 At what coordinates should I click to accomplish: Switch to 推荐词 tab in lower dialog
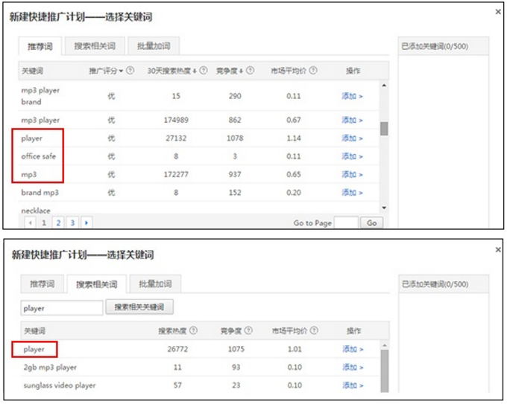coord(42,284)
